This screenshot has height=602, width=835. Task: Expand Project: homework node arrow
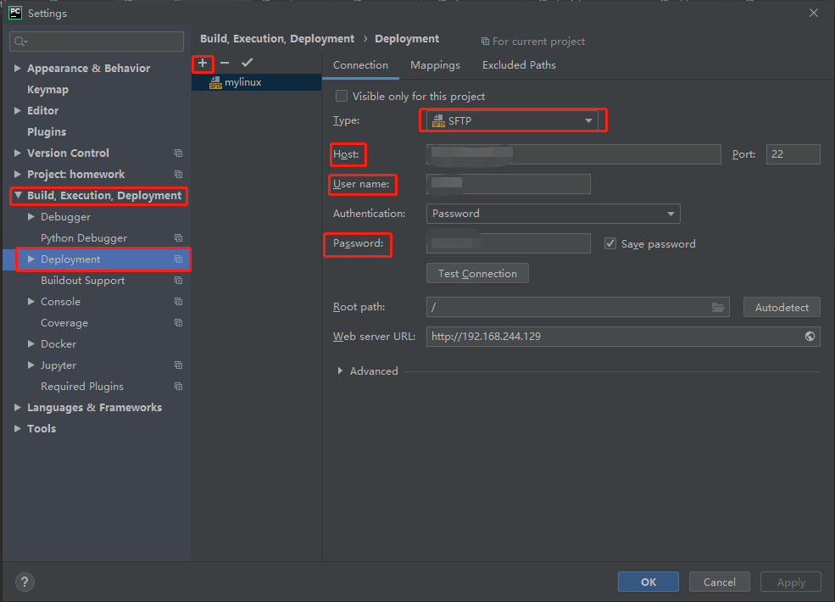[x=18, y=175]
